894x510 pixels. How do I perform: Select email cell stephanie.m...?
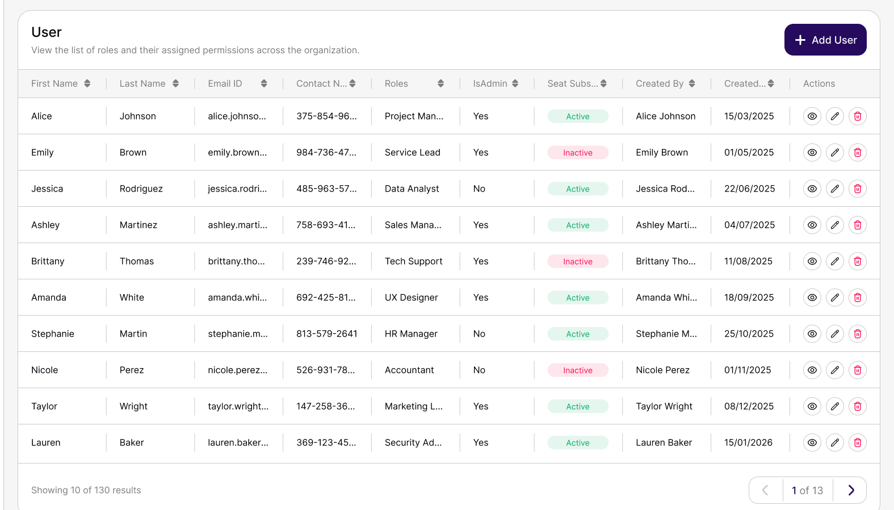(238, 334)
